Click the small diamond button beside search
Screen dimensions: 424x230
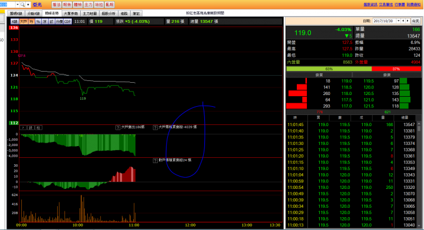pyautogui.click(x=28, y=5)
